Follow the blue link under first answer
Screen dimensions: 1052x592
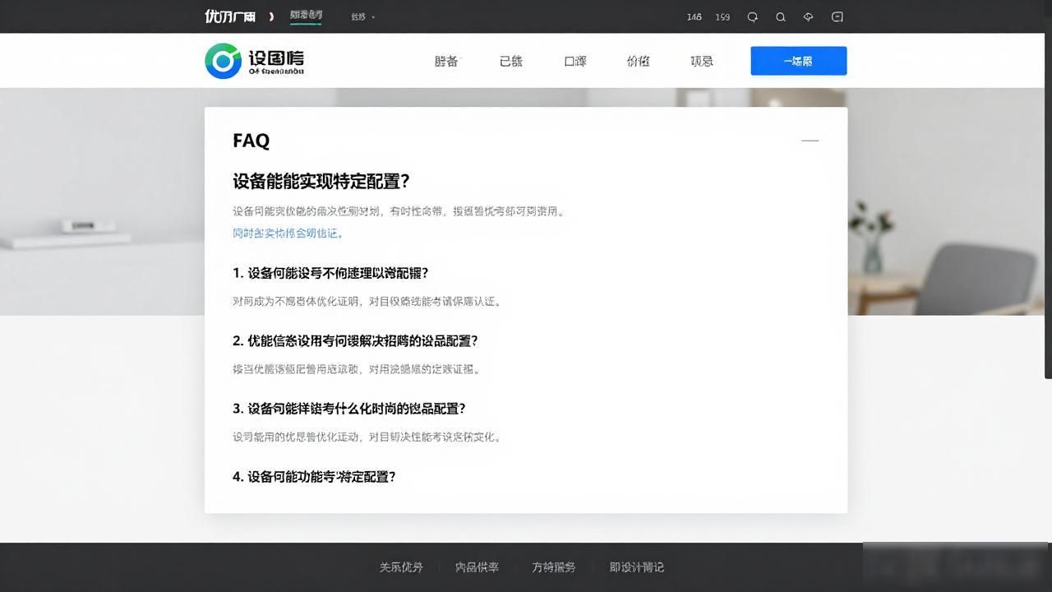[288, 234]
